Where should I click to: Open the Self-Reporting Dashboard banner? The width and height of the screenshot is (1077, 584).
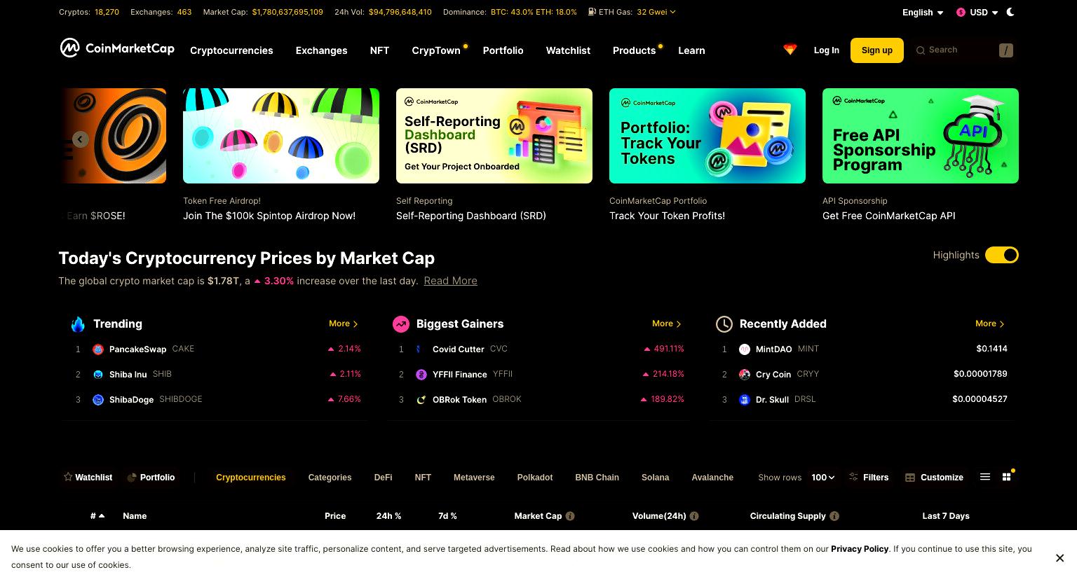point(494,136)
